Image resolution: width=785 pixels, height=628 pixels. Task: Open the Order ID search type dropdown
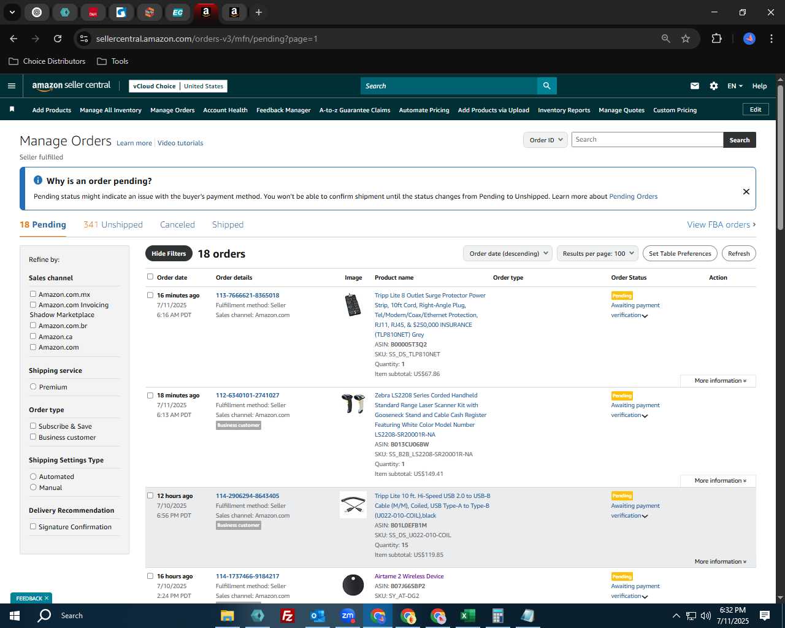545,140
